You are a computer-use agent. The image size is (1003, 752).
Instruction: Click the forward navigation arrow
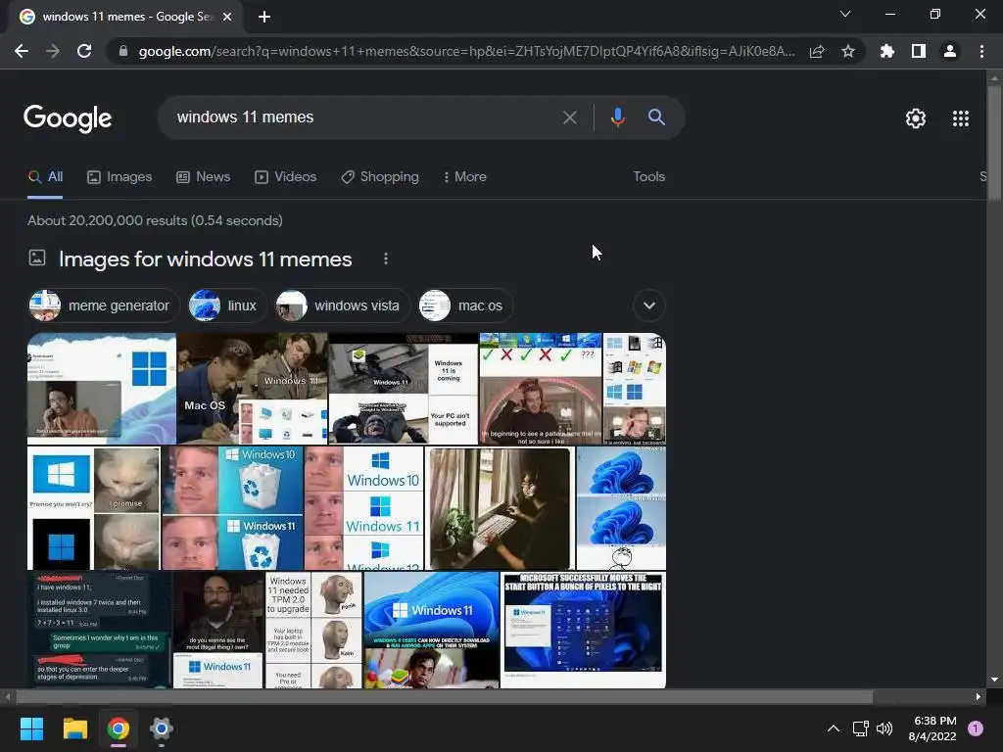[x=53, y=51]
